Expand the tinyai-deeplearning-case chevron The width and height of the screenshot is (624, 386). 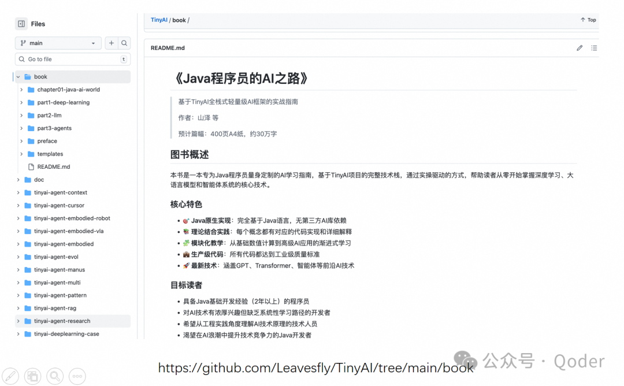click(x=18, y=334)
